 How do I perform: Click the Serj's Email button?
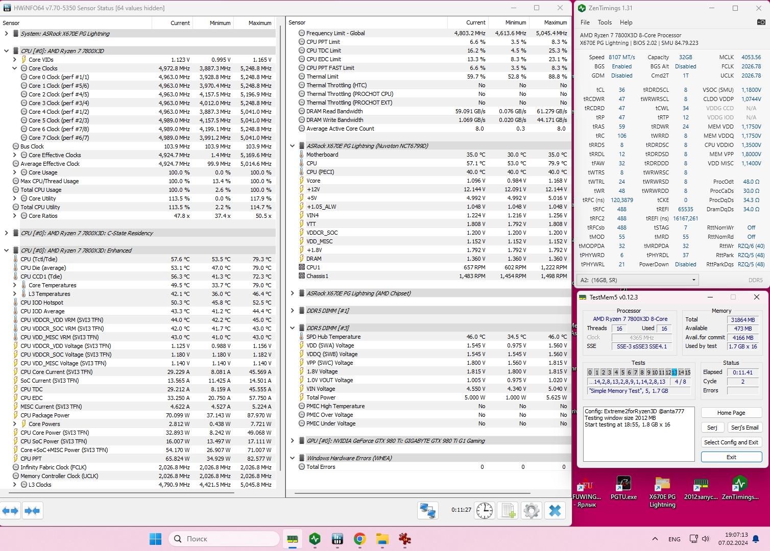pos(744,428)
